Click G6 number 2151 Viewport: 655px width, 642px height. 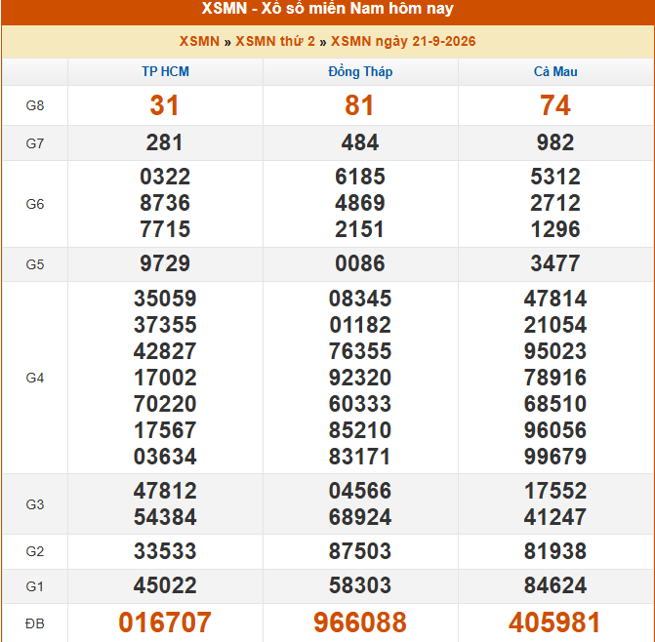pyautogui.click(x=359, y=229)
